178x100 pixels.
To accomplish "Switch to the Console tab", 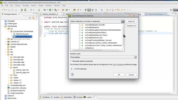I will tap(78, 97).
